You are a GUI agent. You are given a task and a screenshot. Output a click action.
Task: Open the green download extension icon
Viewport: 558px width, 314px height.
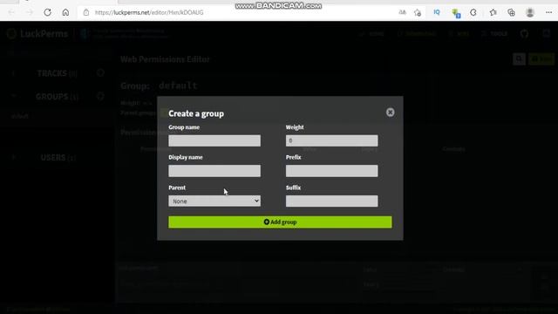coord(456,13)
